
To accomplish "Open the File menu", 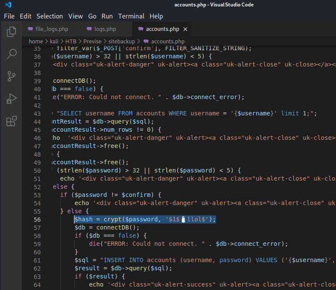I will 9,16.
